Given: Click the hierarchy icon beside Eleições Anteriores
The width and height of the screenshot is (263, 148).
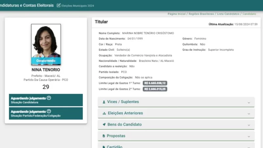Looking at the screenshot, I should [x=104, y=113].
